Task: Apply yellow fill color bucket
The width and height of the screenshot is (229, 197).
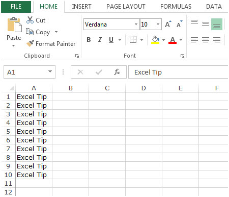Action: (155, 40)
